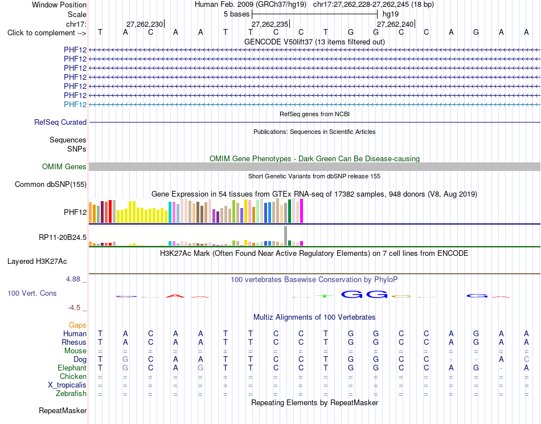Click tall gray bar in RP11-20B24.5 chart
Image resolution: width=541 pixels, height=424 pixels.
coord(286,236)
